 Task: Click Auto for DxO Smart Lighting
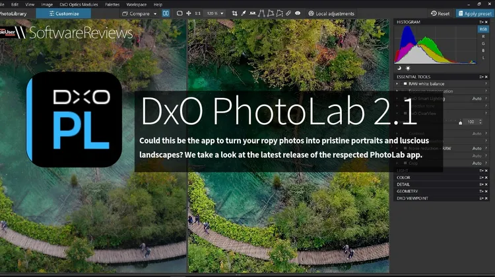(x=477, y=99)
